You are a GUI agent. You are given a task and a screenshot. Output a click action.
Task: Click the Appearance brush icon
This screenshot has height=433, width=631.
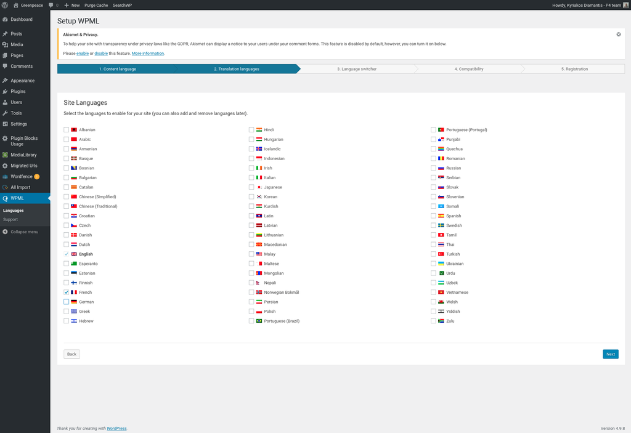tap(5, 81)
